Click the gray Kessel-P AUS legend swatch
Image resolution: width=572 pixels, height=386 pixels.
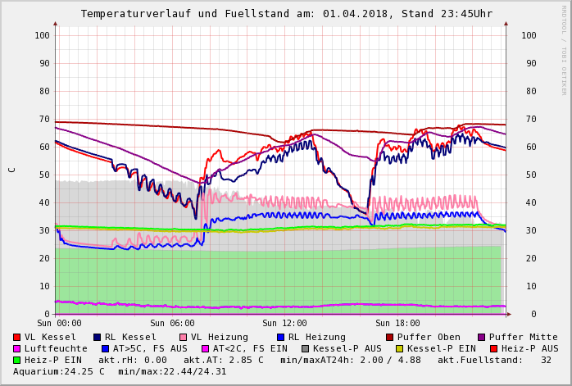click(x=305, y=348)
